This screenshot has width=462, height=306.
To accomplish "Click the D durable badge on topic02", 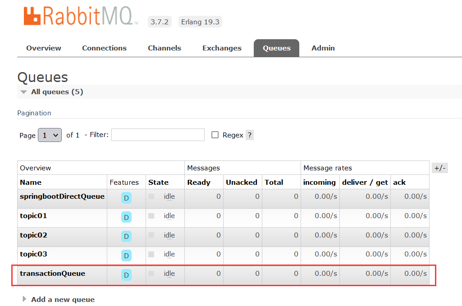I will [x=126, y=236].
